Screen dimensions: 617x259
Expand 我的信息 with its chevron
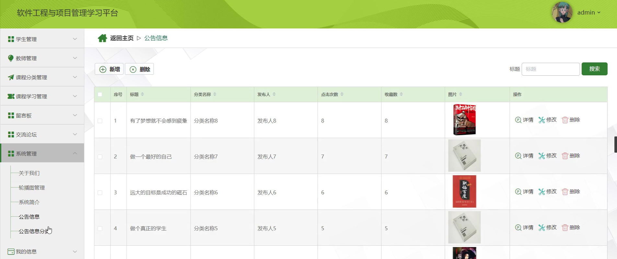point(75,251)
